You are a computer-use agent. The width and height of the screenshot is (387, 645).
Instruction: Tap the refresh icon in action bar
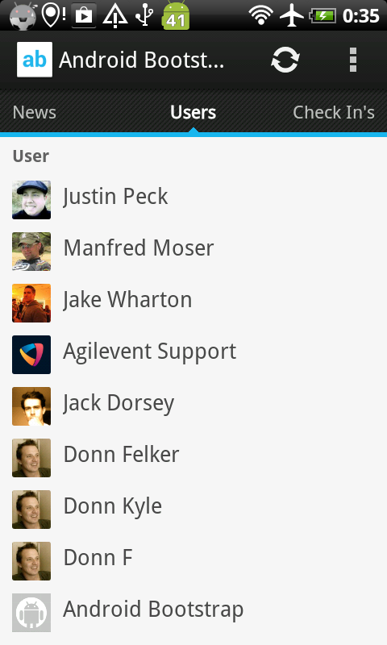(x=285, y=60)
